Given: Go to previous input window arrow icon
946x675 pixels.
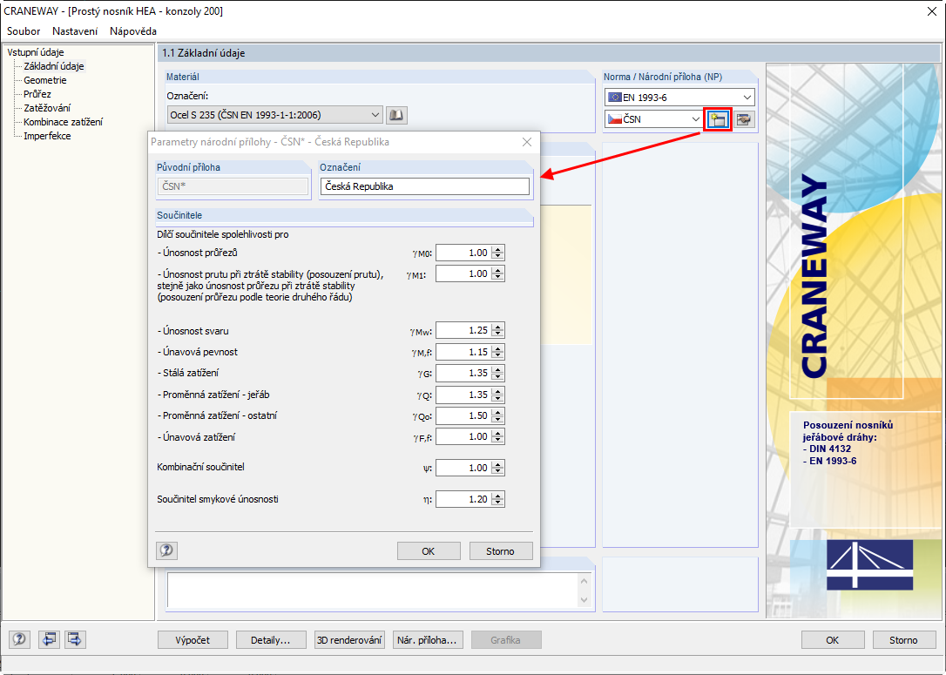Looking at the screenshot, I should (x=49, y=639).
